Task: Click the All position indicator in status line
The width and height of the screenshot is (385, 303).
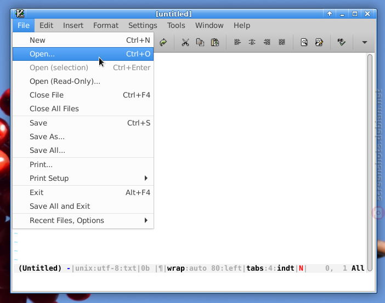Action: 358,268
